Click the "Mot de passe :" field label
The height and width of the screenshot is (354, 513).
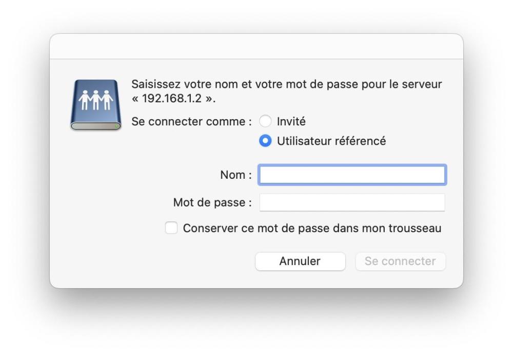point(212,202)
